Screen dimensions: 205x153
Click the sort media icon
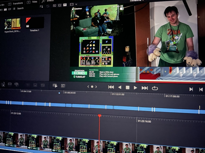(41, 6)
